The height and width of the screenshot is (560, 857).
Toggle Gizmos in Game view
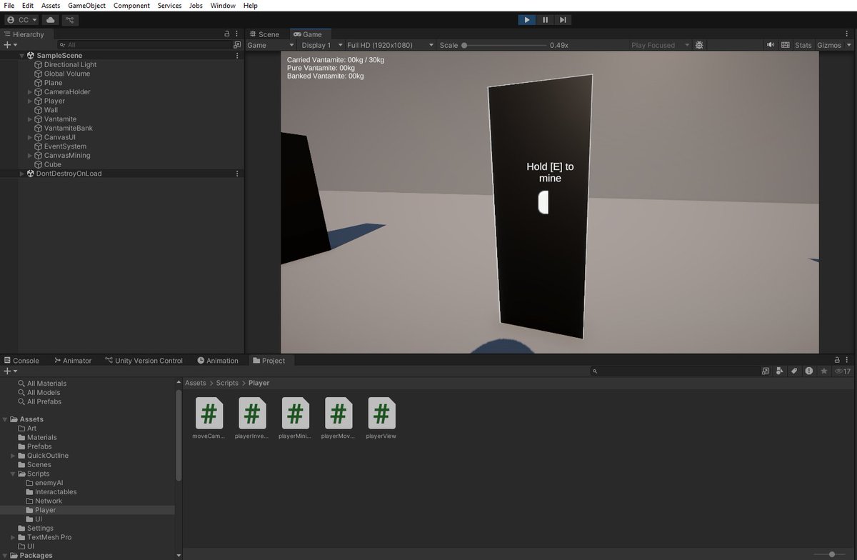829,45
